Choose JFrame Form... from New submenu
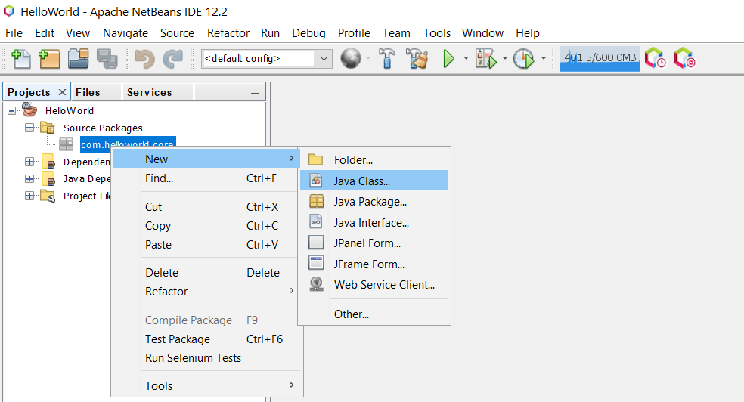Image resolution: width=744 pixels, height=402 pixels. point(374,264)
